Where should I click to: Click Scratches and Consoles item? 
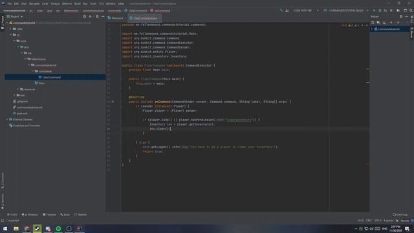coord(27,126)
